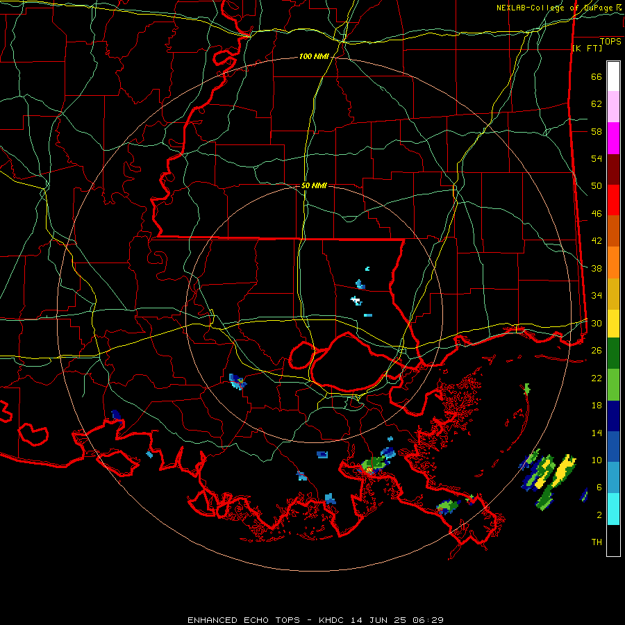Pick the magenta band in the color scale

click(613, 138)
